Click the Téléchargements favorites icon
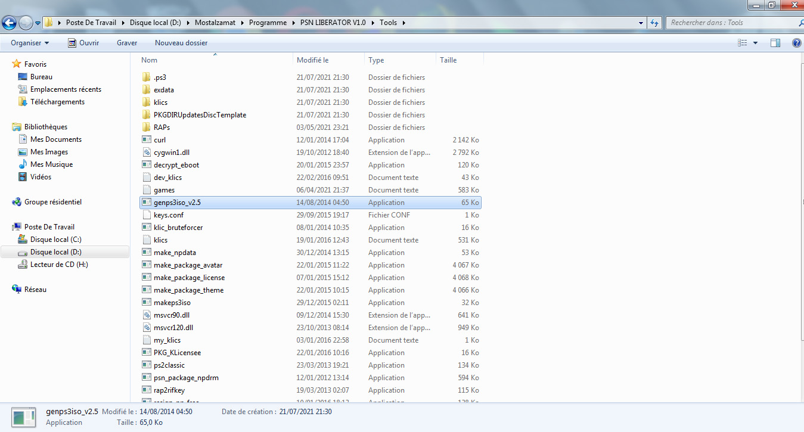The width and height of the screenshot is (804, 432). pyautogui.click(x=23, y=102)
